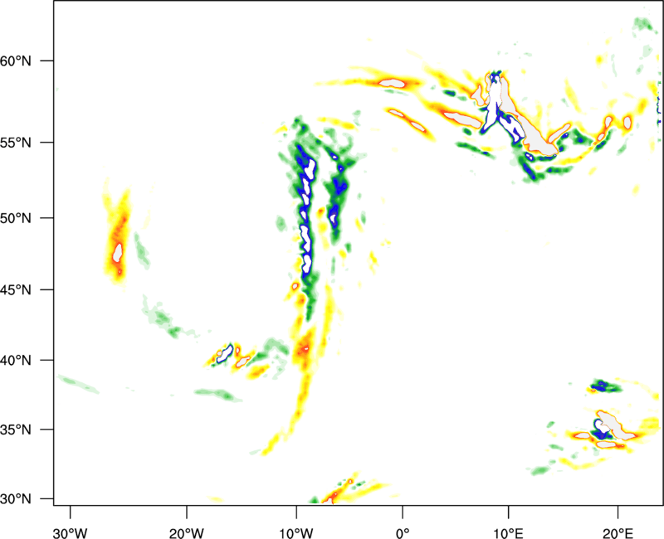
Task: Click the 30°N latitude label
Action: click(16, 499)
